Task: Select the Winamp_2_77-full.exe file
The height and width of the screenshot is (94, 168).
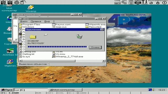Action: coord(68,57)
